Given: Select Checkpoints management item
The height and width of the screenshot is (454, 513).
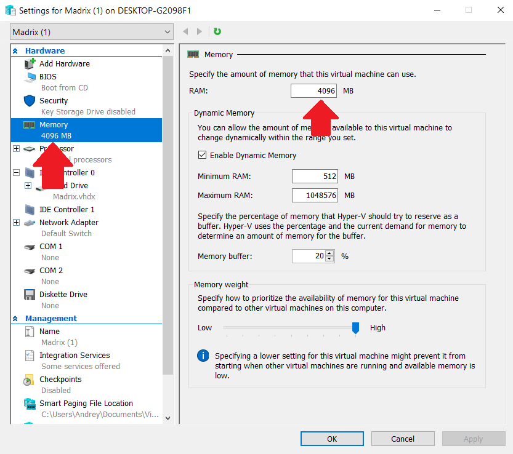Looking at the screenshot, I should (60, 380).
